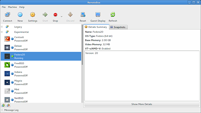Create a new VM with New icon
Image resolution: width=201 pixels, height=113 pixels.
click(20, 15)
